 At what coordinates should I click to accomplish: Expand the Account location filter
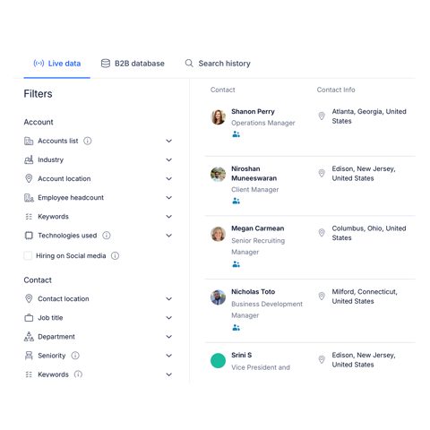tap(169, 178)
